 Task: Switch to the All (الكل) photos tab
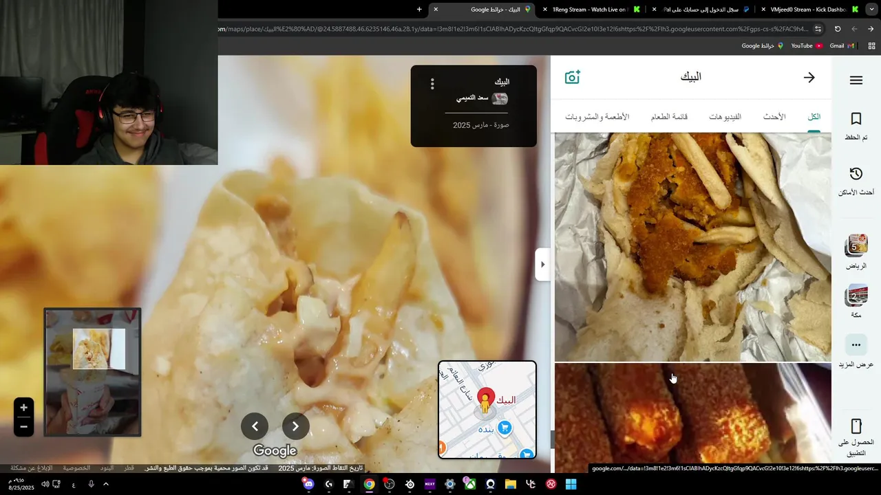tap(814, 117)
